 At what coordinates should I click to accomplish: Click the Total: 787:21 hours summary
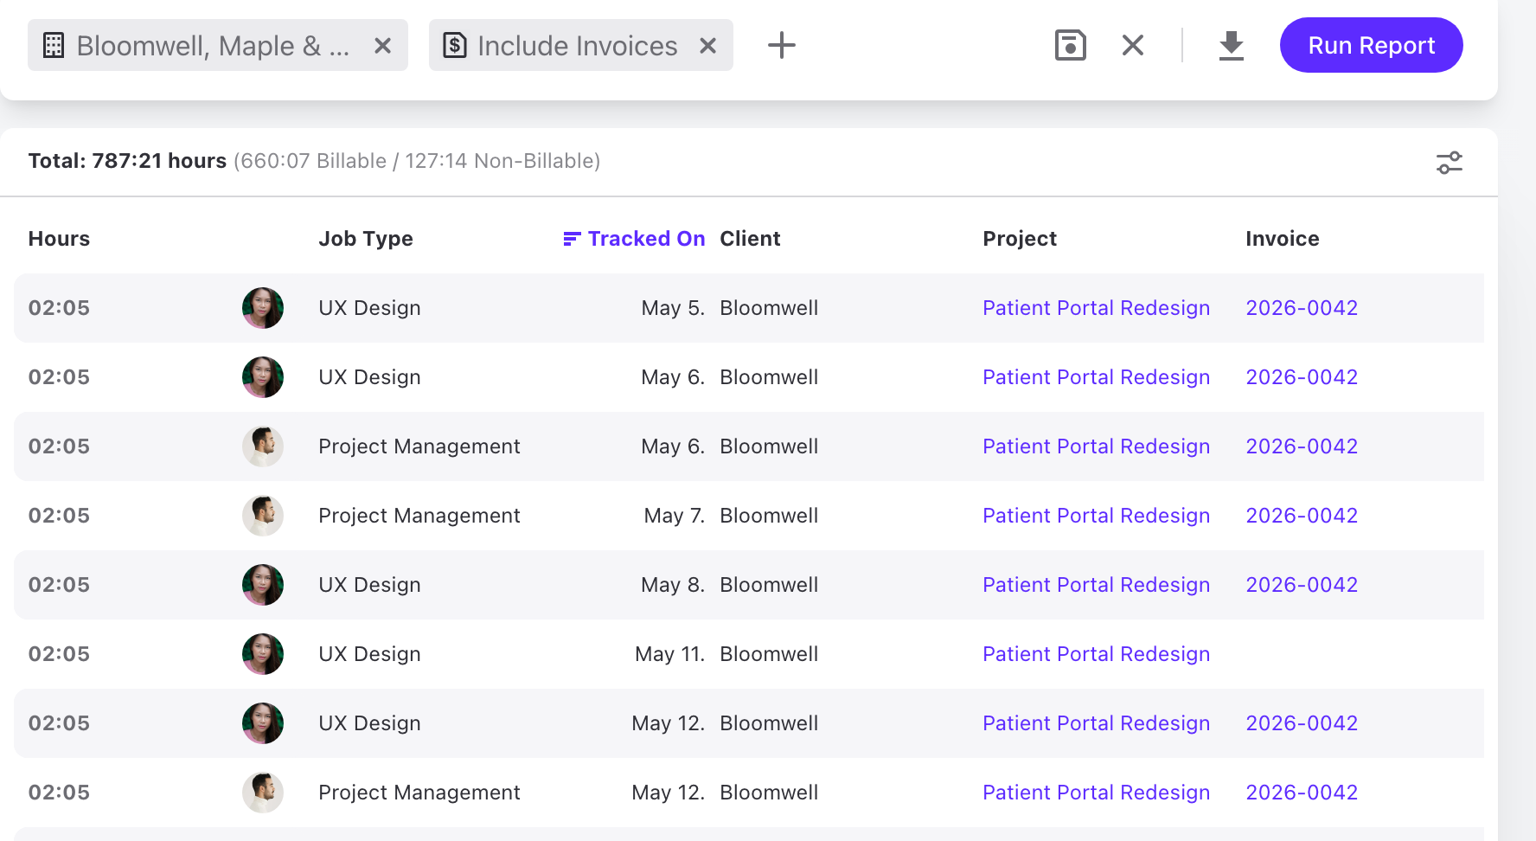[127, 161]
